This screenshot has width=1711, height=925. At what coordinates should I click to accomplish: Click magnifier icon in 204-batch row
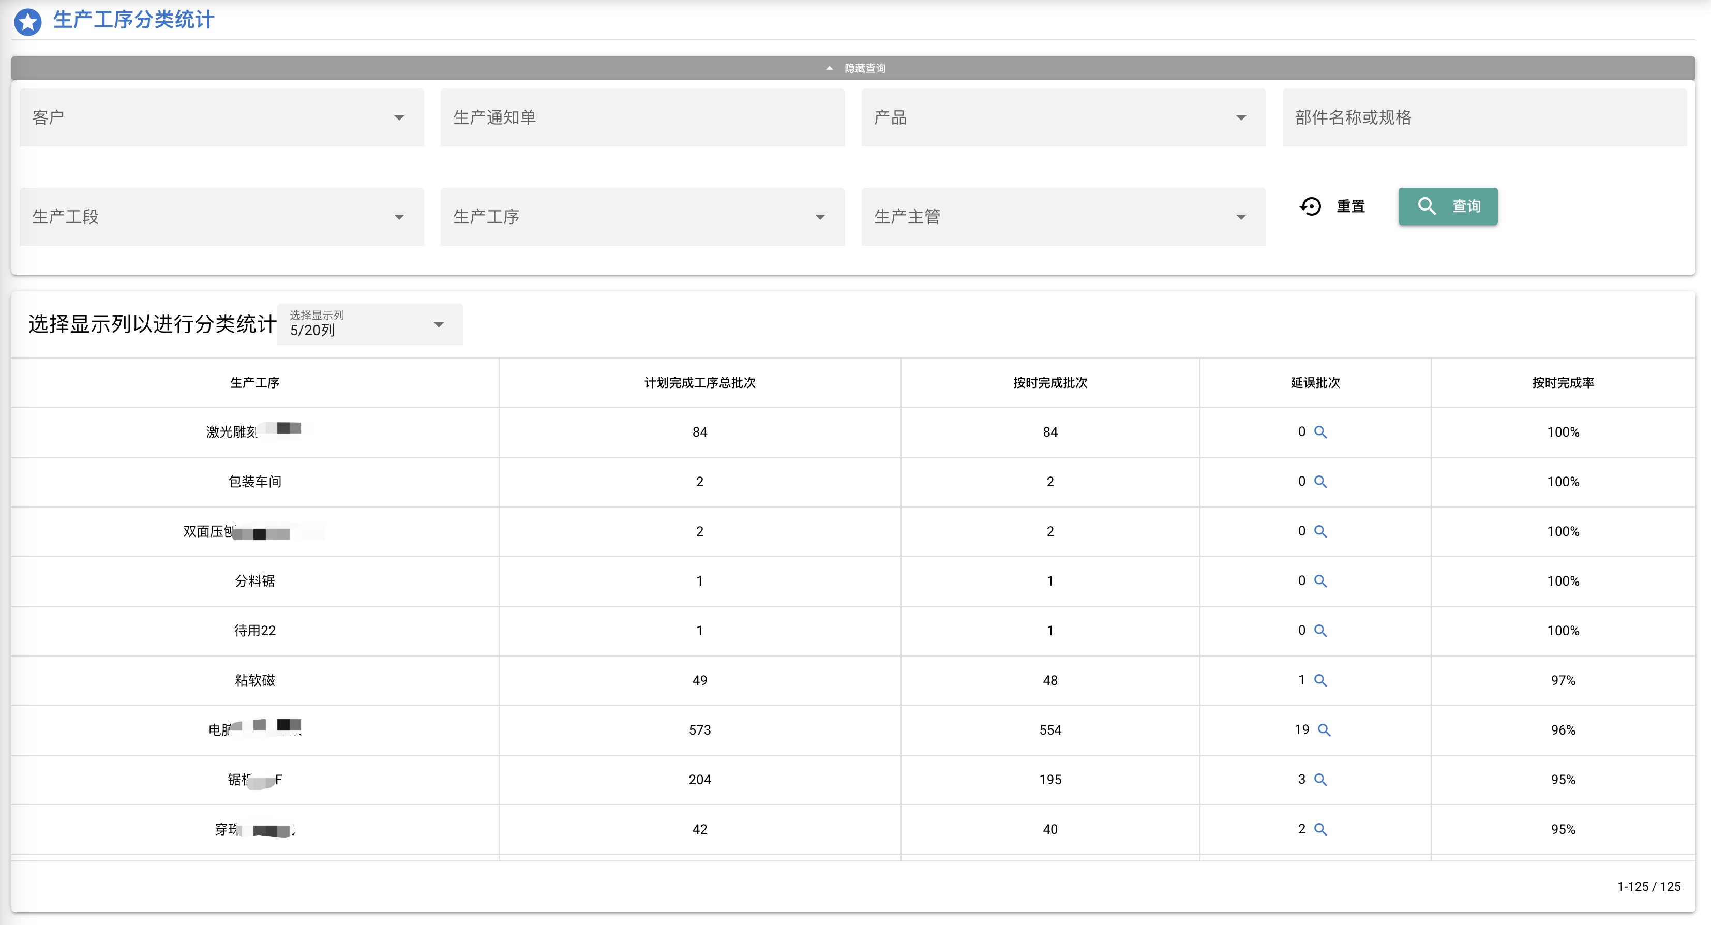pos(1320,780)
